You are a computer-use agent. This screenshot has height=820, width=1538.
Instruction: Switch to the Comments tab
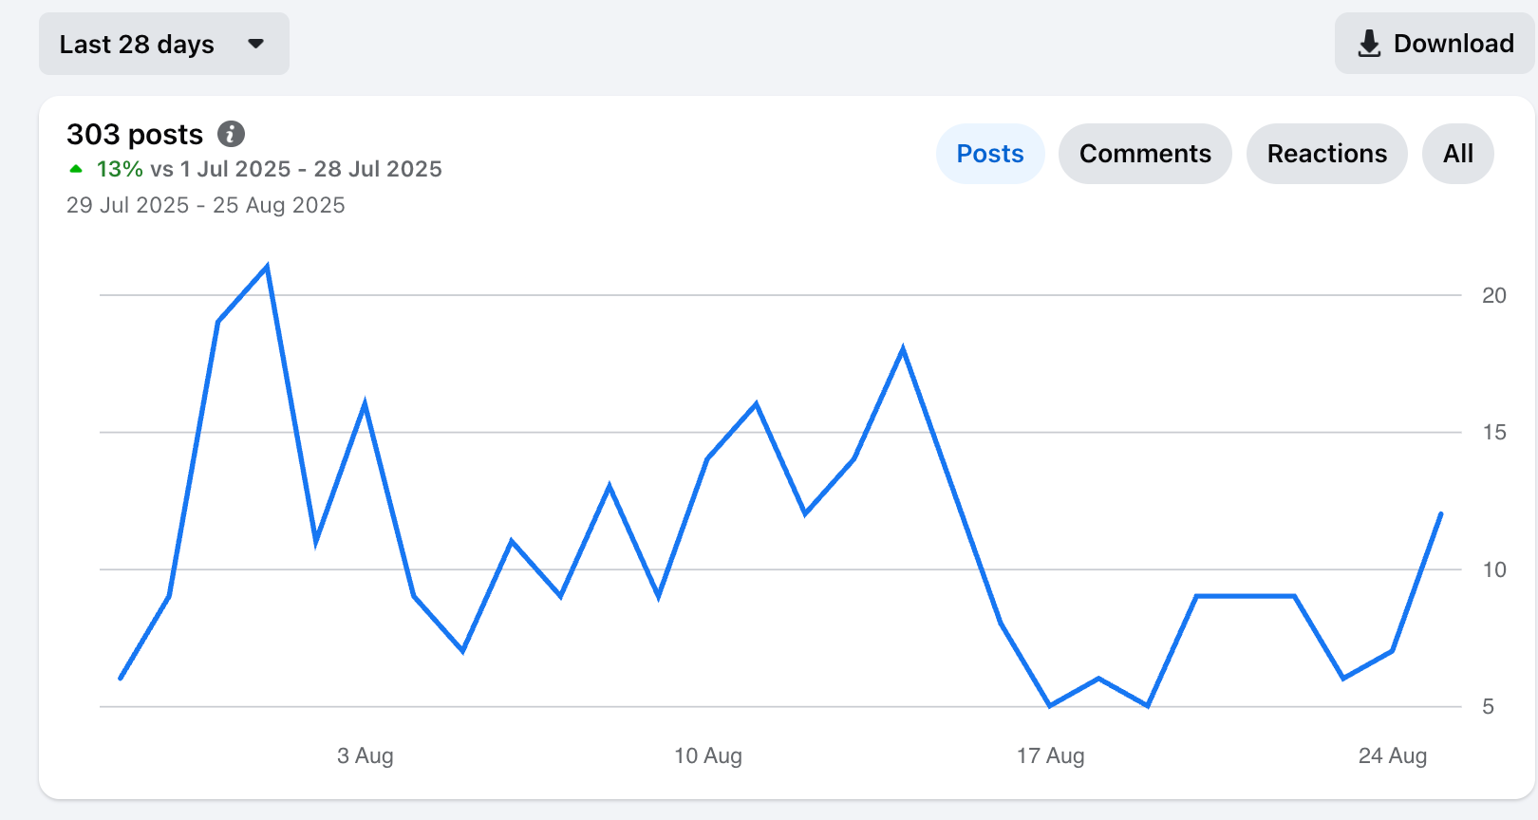coord(1144,154)
